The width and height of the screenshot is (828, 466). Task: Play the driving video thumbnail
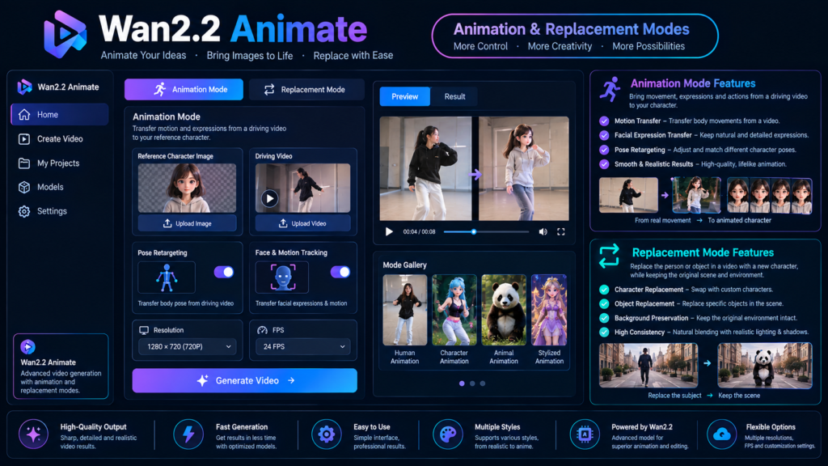click(x=270, y=199)
